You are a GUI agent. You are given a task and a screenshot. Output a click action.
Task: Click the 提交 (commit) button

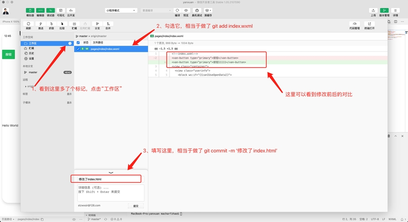(x=136, y=206)
